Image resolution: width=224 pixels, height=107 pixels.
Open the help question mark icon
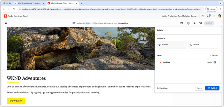203,16
